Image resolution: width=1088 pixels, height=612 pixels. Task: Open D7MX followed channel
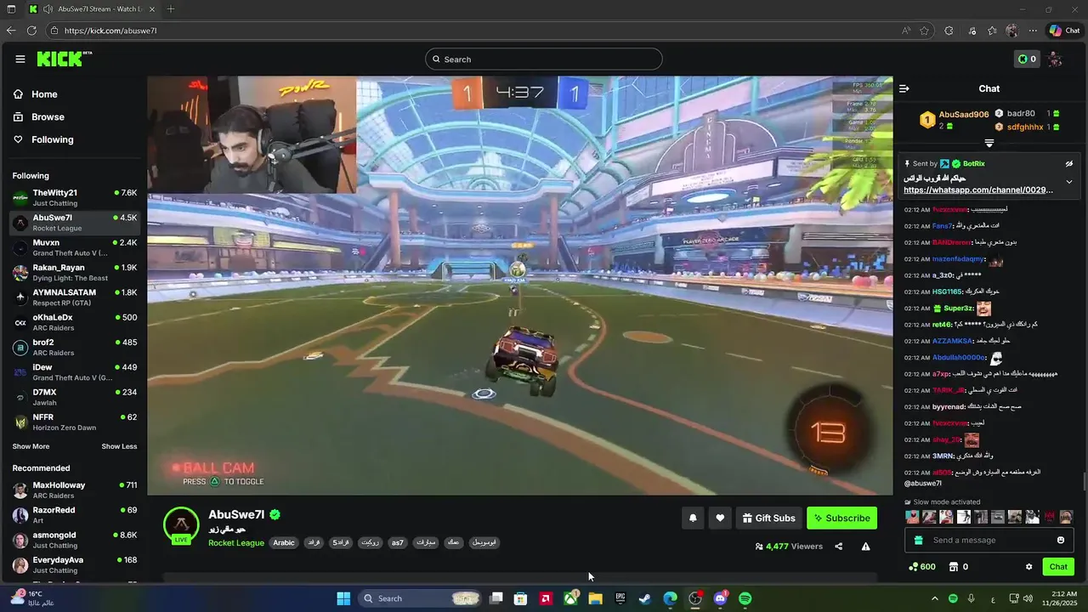[x=75, y=397]
